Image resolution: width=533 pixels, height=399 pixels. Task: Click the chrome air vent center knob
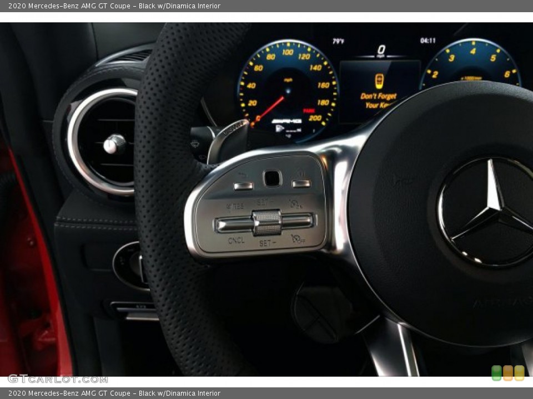114,144
